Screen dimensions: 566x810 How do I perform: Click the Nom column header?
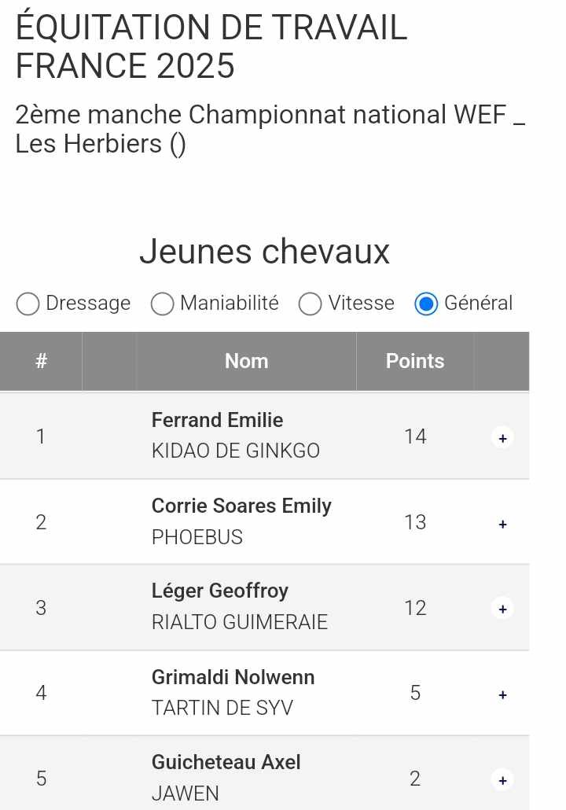(x=246, y=361)
